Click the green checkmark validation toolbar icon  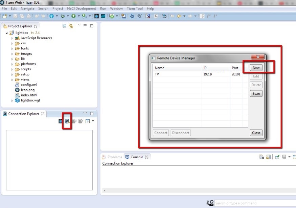click(112, 16)
